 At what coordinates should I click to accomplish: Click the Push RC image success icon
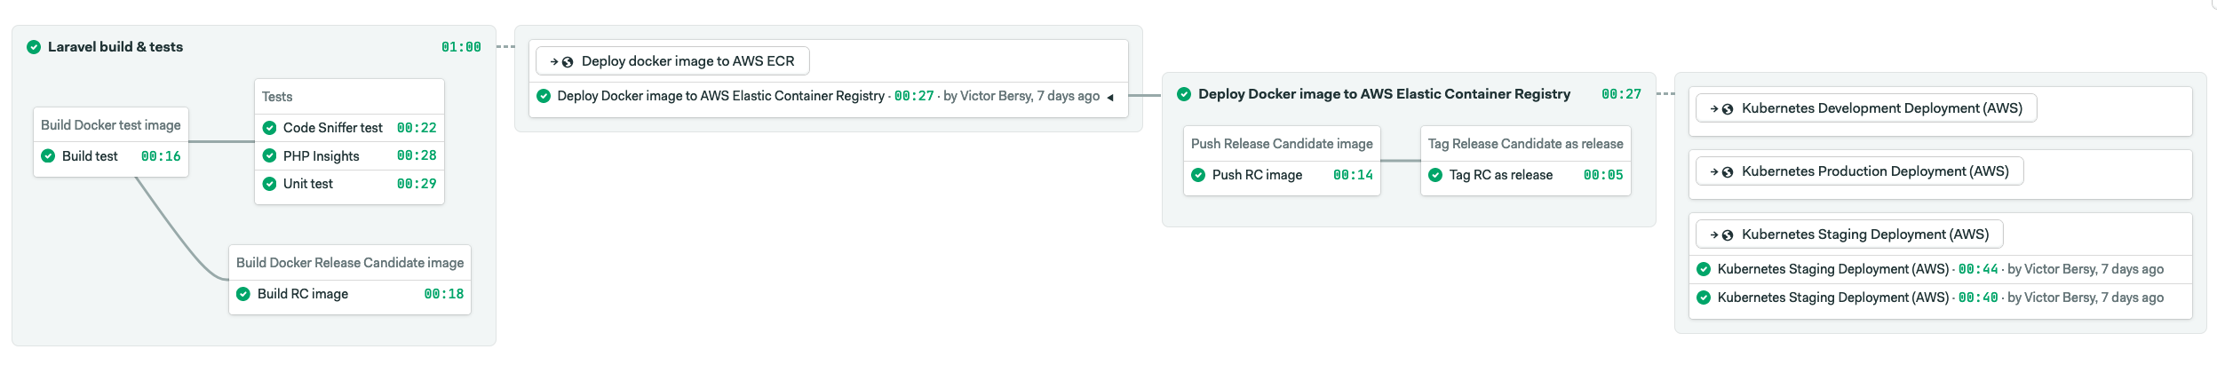coord(1198,175)
